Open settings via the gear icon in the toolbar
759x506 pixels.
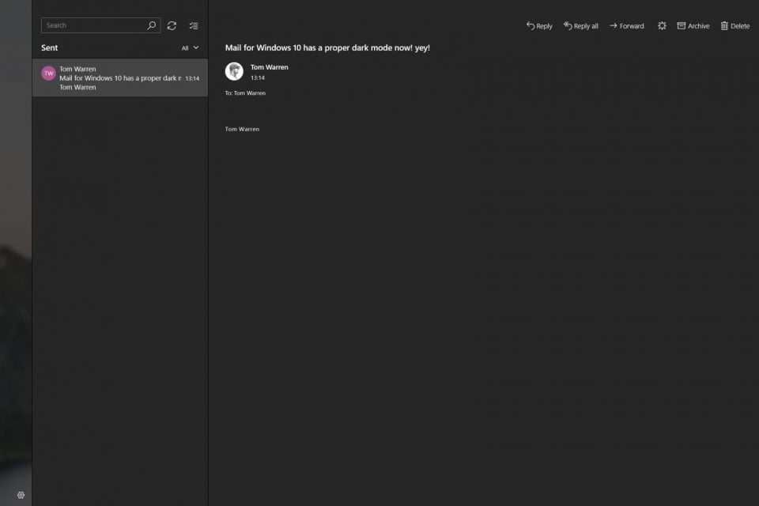click(x=662, y=25)
